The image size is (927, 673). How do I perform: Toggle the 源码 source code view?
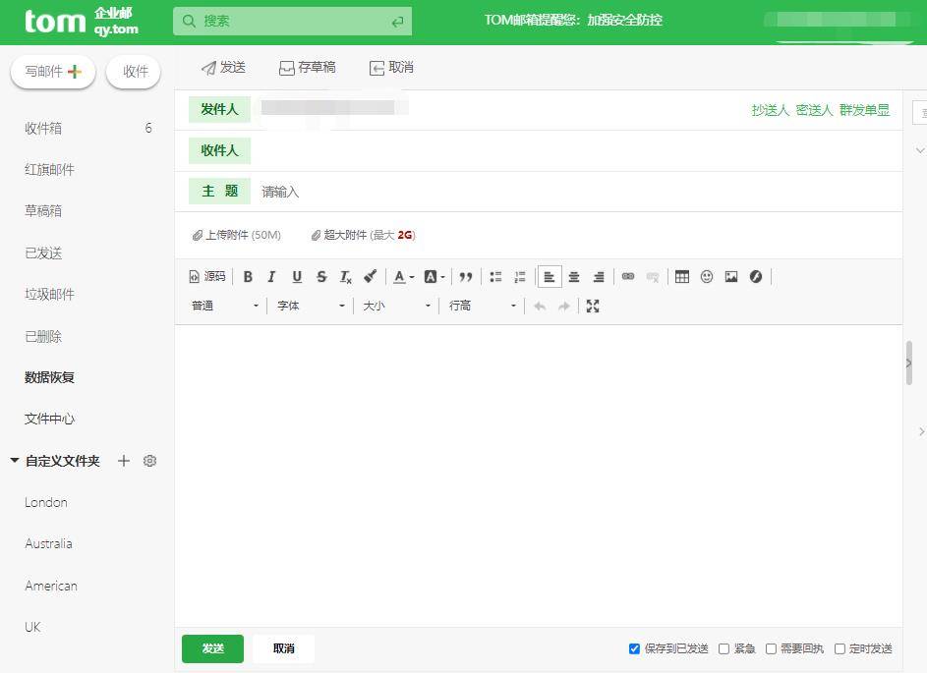tap(207, 276)
